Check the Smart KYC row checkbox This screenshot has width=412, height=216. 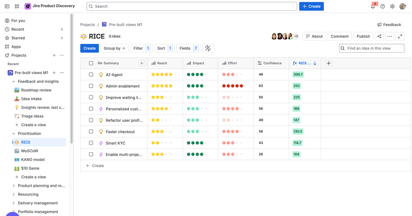coord(91,143)
